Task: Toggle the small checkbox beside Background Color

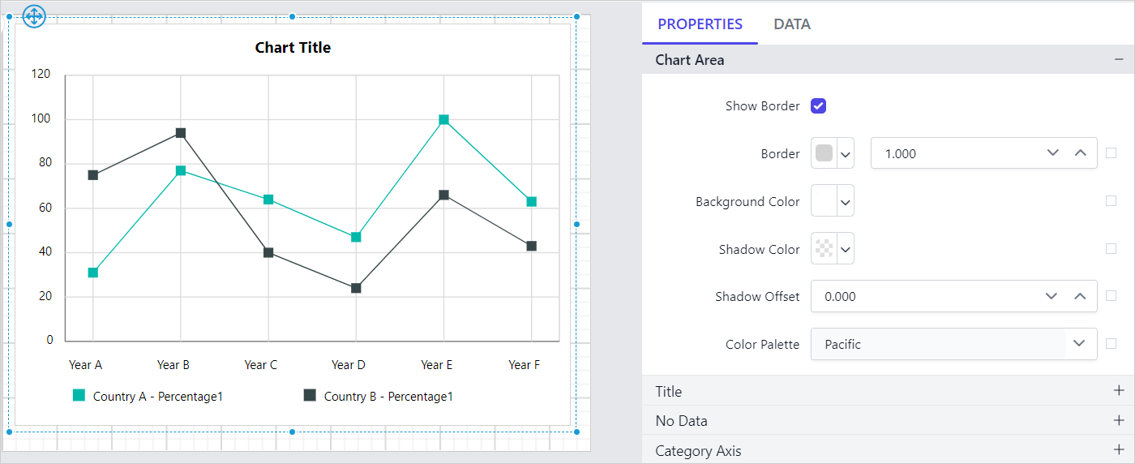Action: click(x=1111, y=201)
